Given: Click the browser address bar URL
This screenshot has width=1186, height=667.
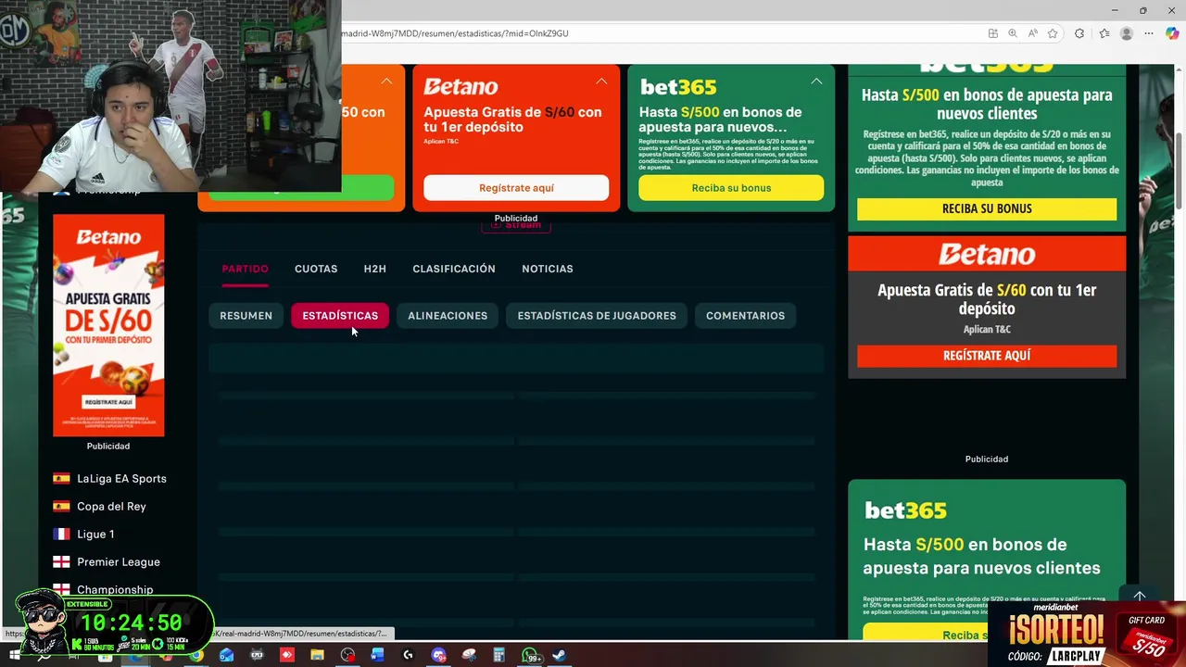Looking at the screenshot, I should [454, 33].
